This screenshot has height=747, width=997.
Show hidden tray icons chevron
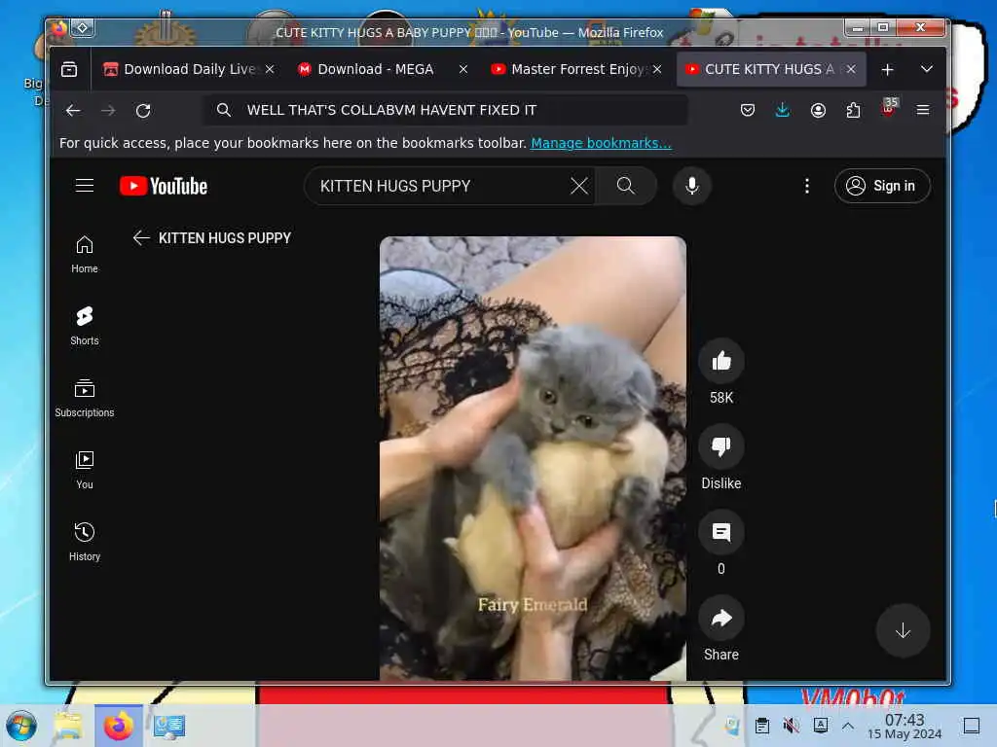click(848, 725)
